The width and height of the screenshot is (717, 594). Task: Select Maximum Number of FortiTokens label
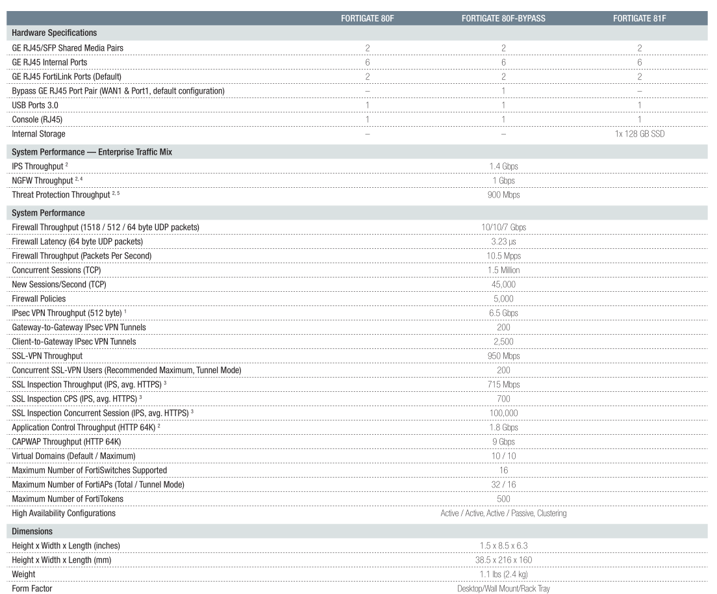(x=68, y=499)
